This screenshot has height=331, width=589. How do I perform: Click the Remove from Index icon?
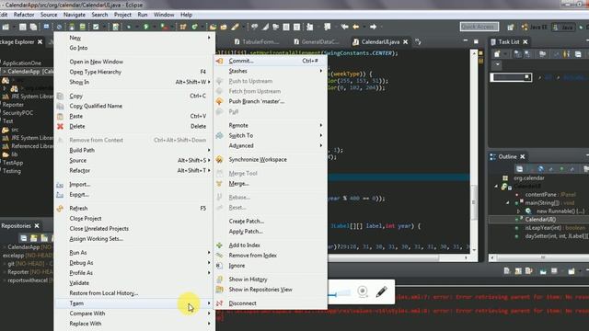tap(219, 256)
